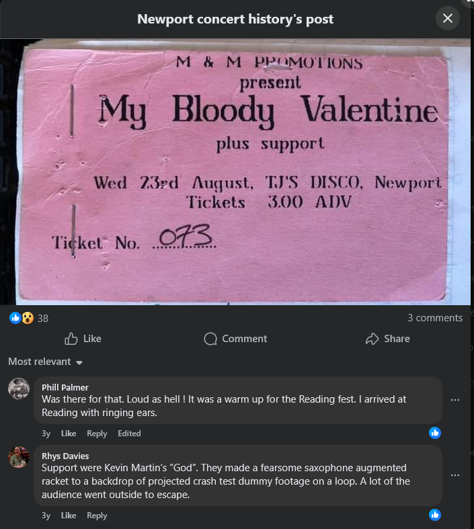View like reaction on Phill Palmer's comment
The width and height of the screenshot is (474, 529).
pos(434,433)
